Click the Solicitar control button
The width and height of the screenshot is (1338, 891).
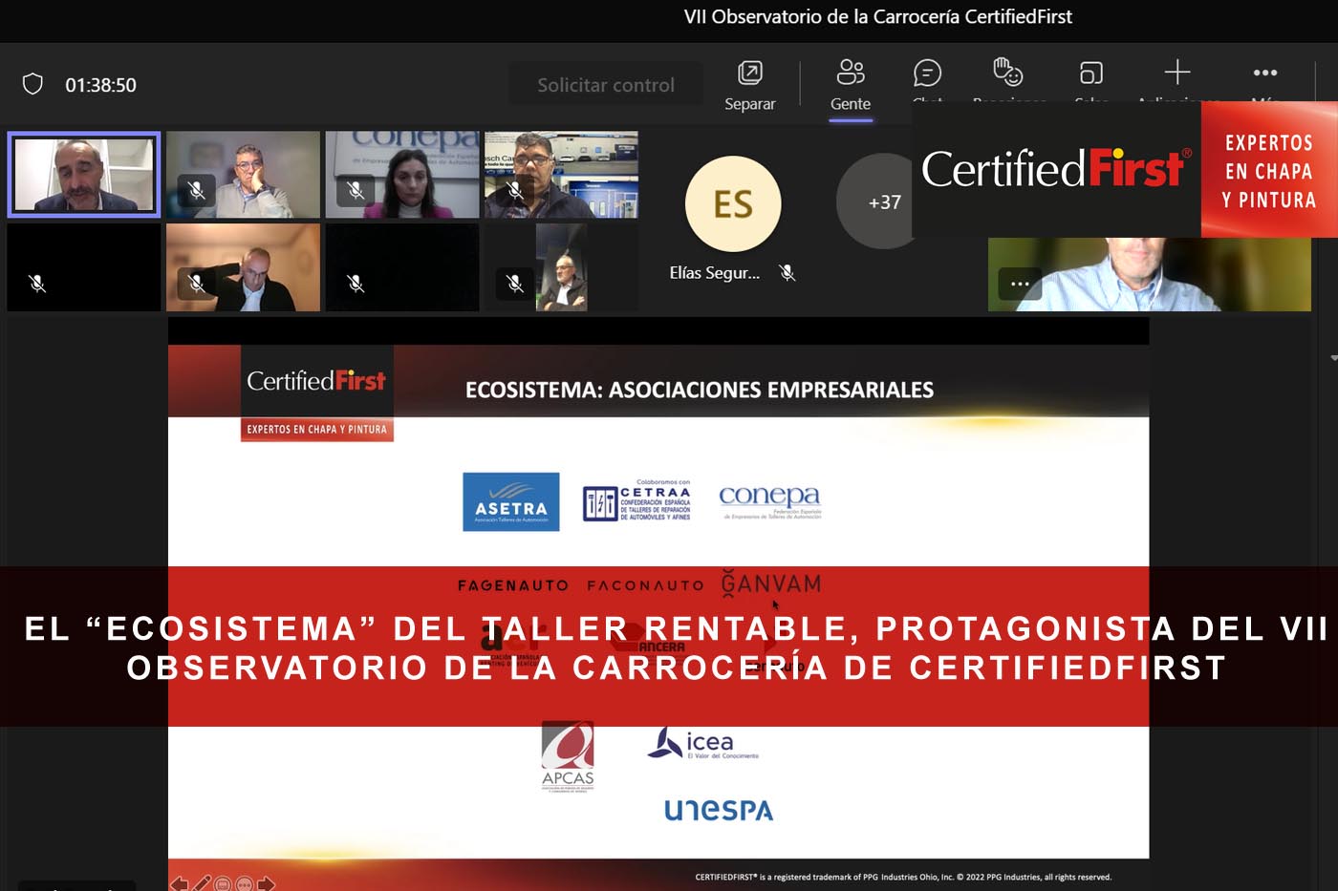(606, 84)
